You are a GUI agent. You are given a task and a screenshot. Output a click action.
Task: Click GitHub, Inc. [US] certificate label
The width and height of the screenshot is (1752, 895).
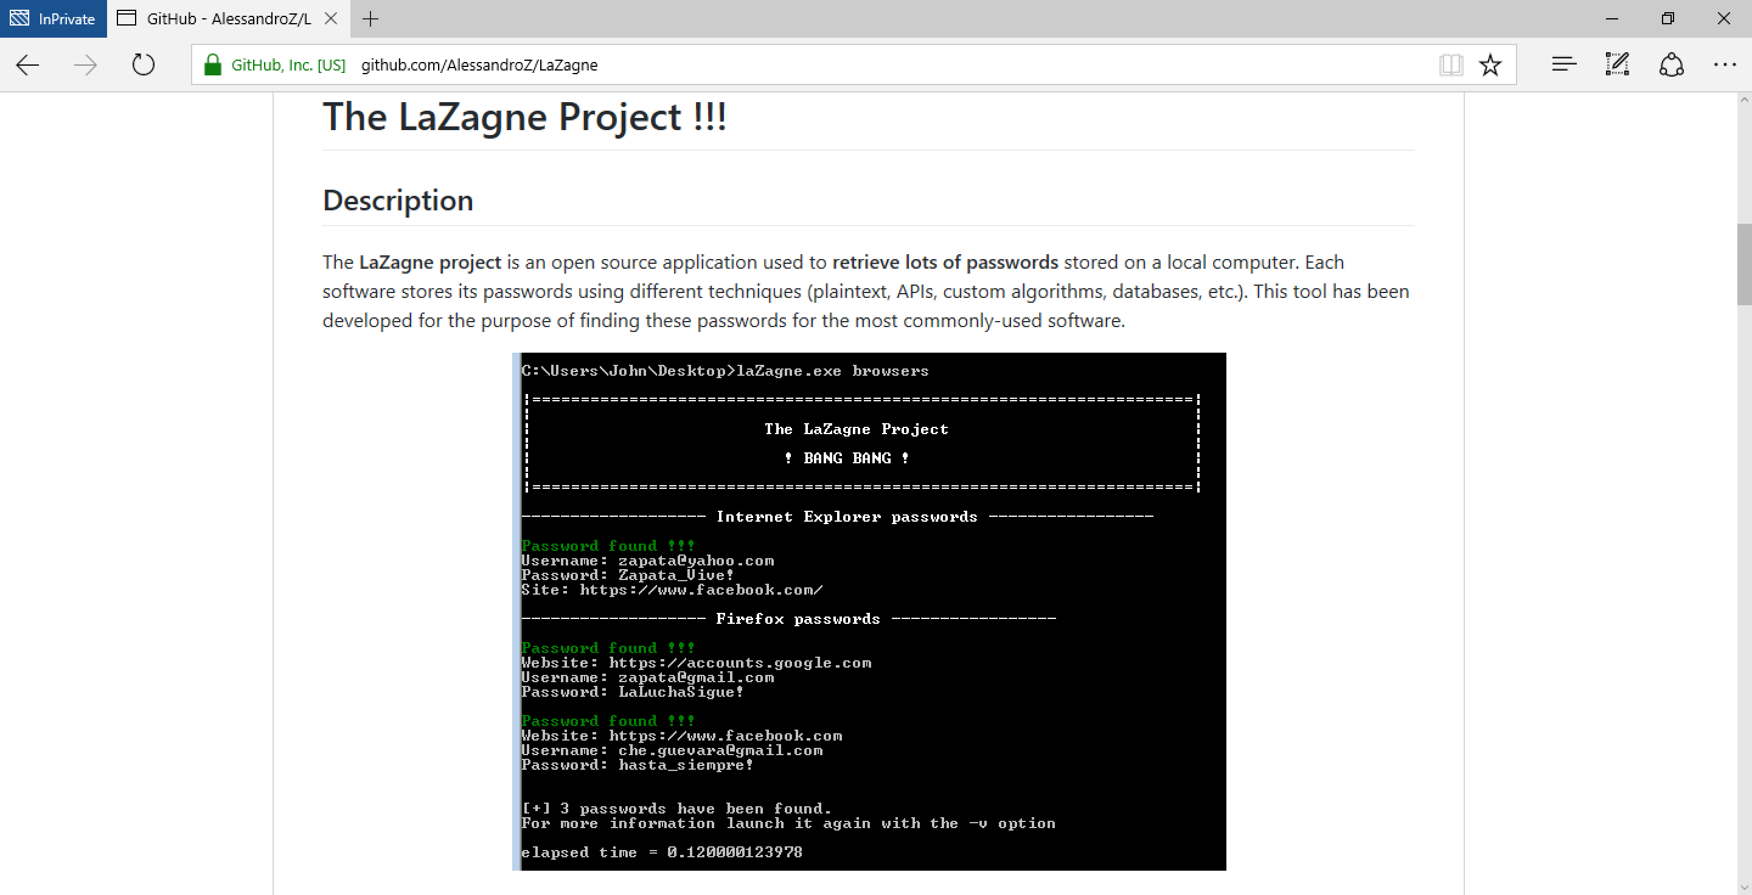click(288, 65)
